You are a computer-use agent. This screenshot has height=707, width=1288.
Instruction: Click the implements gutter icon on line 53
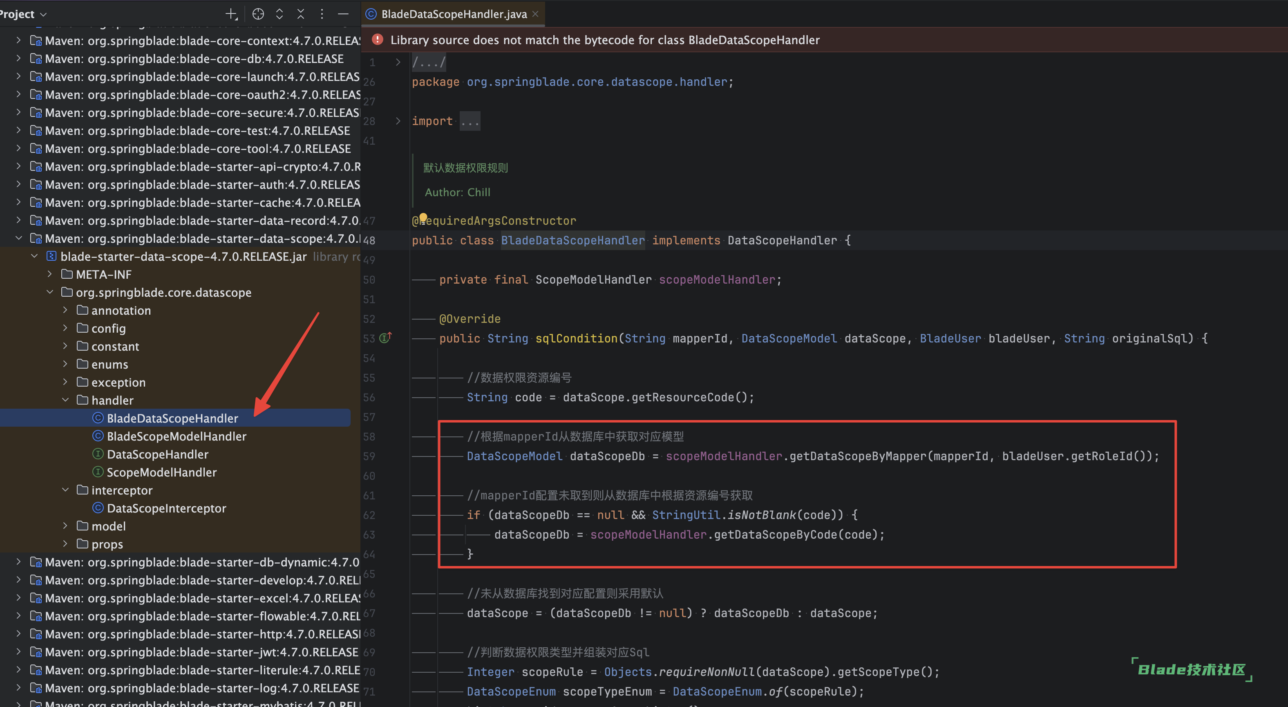pos(385,338)
